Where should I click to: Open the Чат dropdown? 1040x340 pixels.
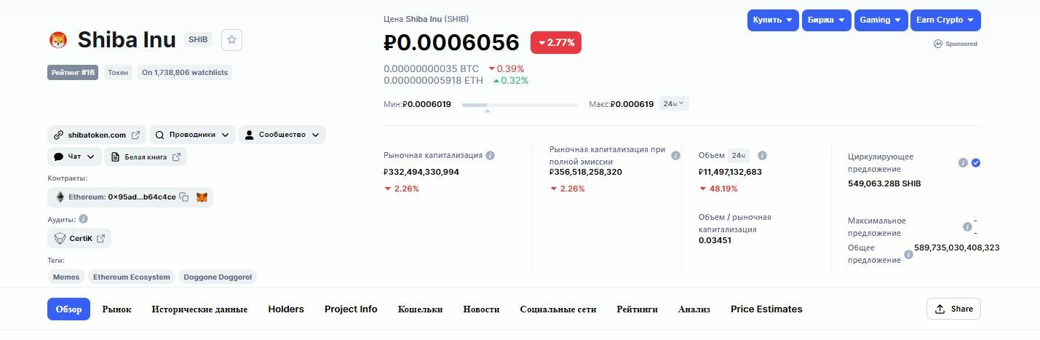pyautogui.click(x=74, y=157)
